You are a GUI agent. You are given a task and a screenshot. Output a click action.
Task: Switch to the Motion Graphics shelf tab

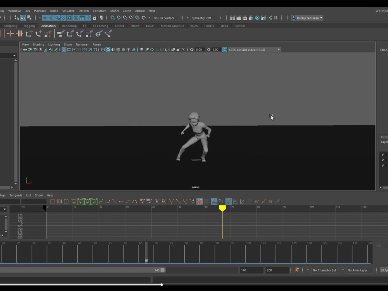click(x=172, y=26)
